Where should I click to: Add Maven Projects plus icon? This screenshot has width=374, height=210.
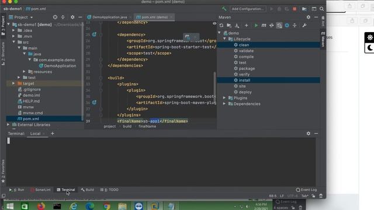[x=246, y=25]
